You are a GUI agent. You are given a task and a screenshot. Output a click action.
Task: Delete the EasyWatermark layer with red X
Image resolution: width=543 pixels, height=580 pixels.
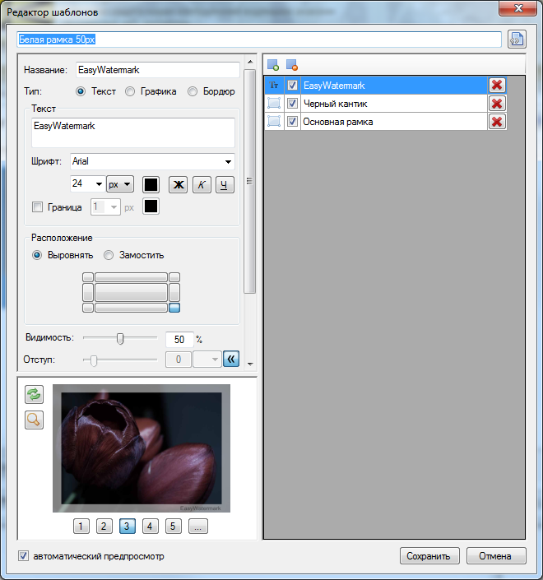tap(497, 86)
